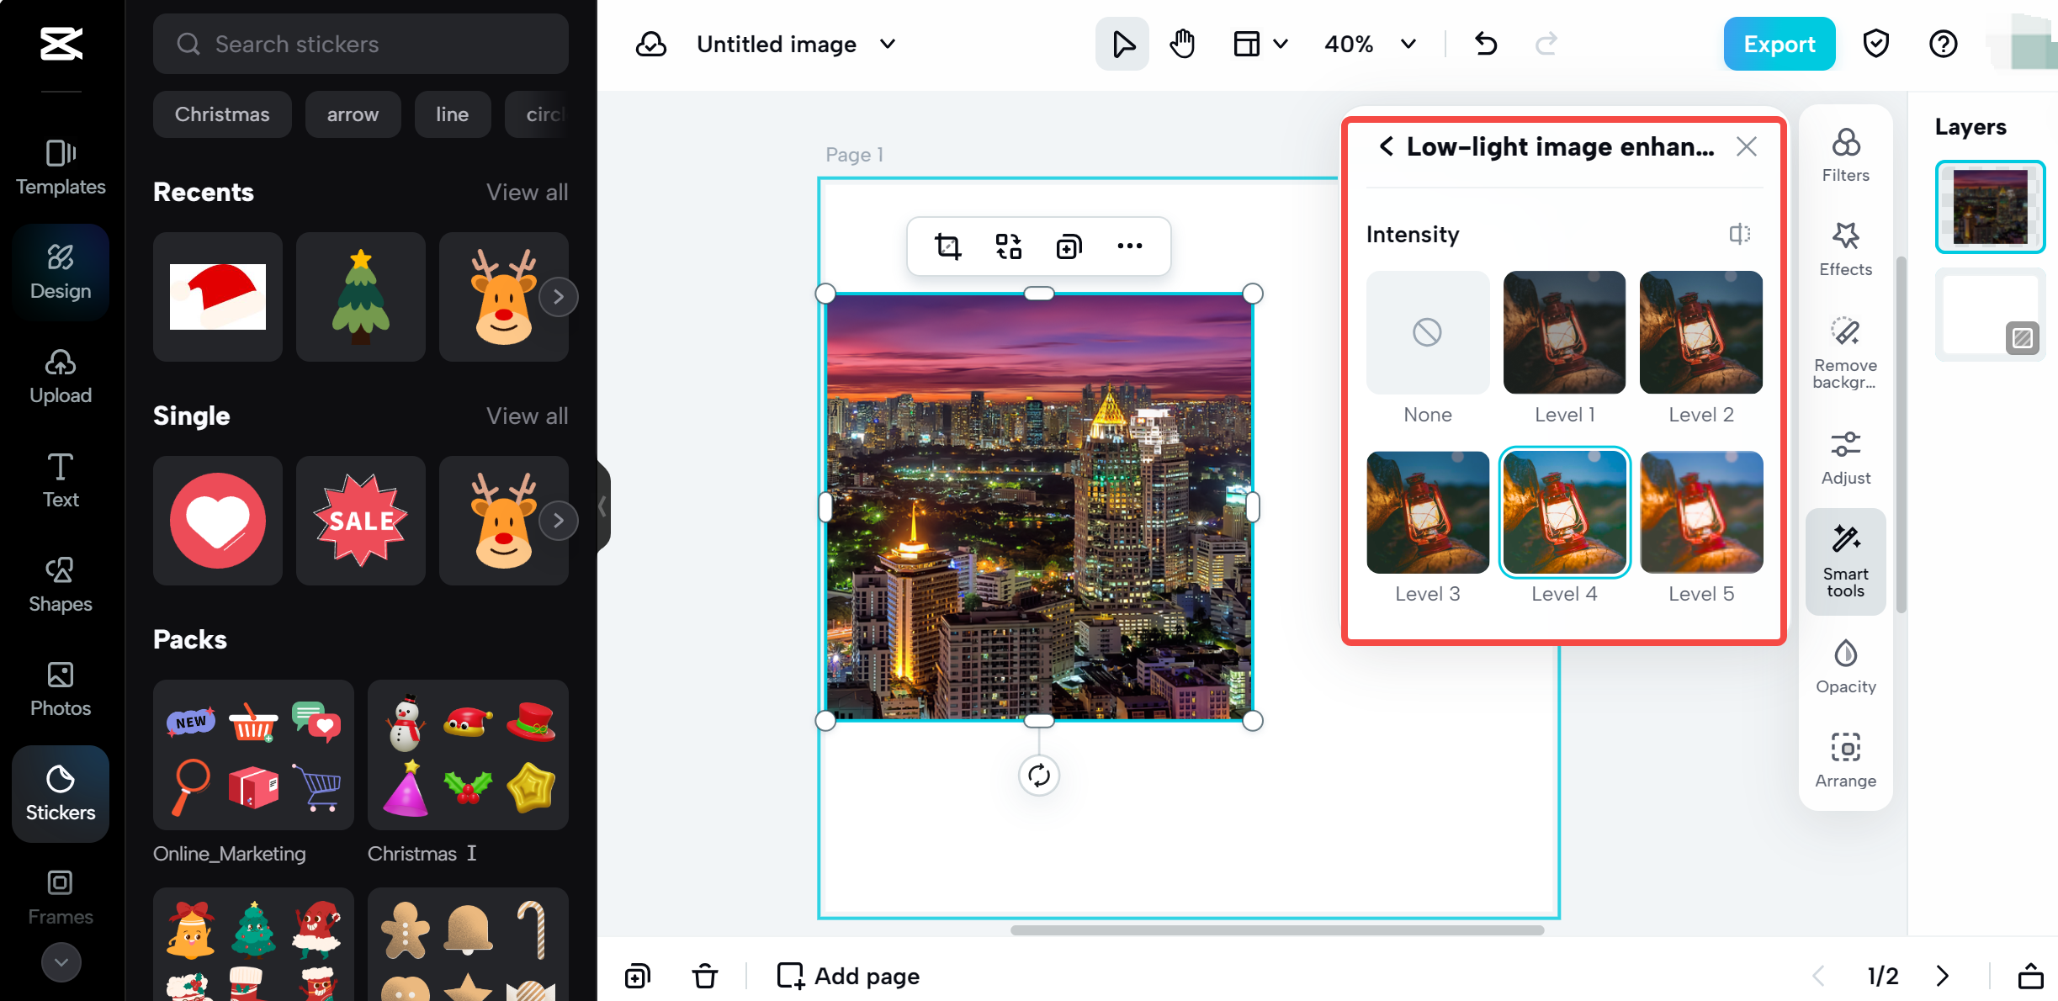
Task: Open the Filters tool
Action: pyautogui.click(x=1846, y=156)
